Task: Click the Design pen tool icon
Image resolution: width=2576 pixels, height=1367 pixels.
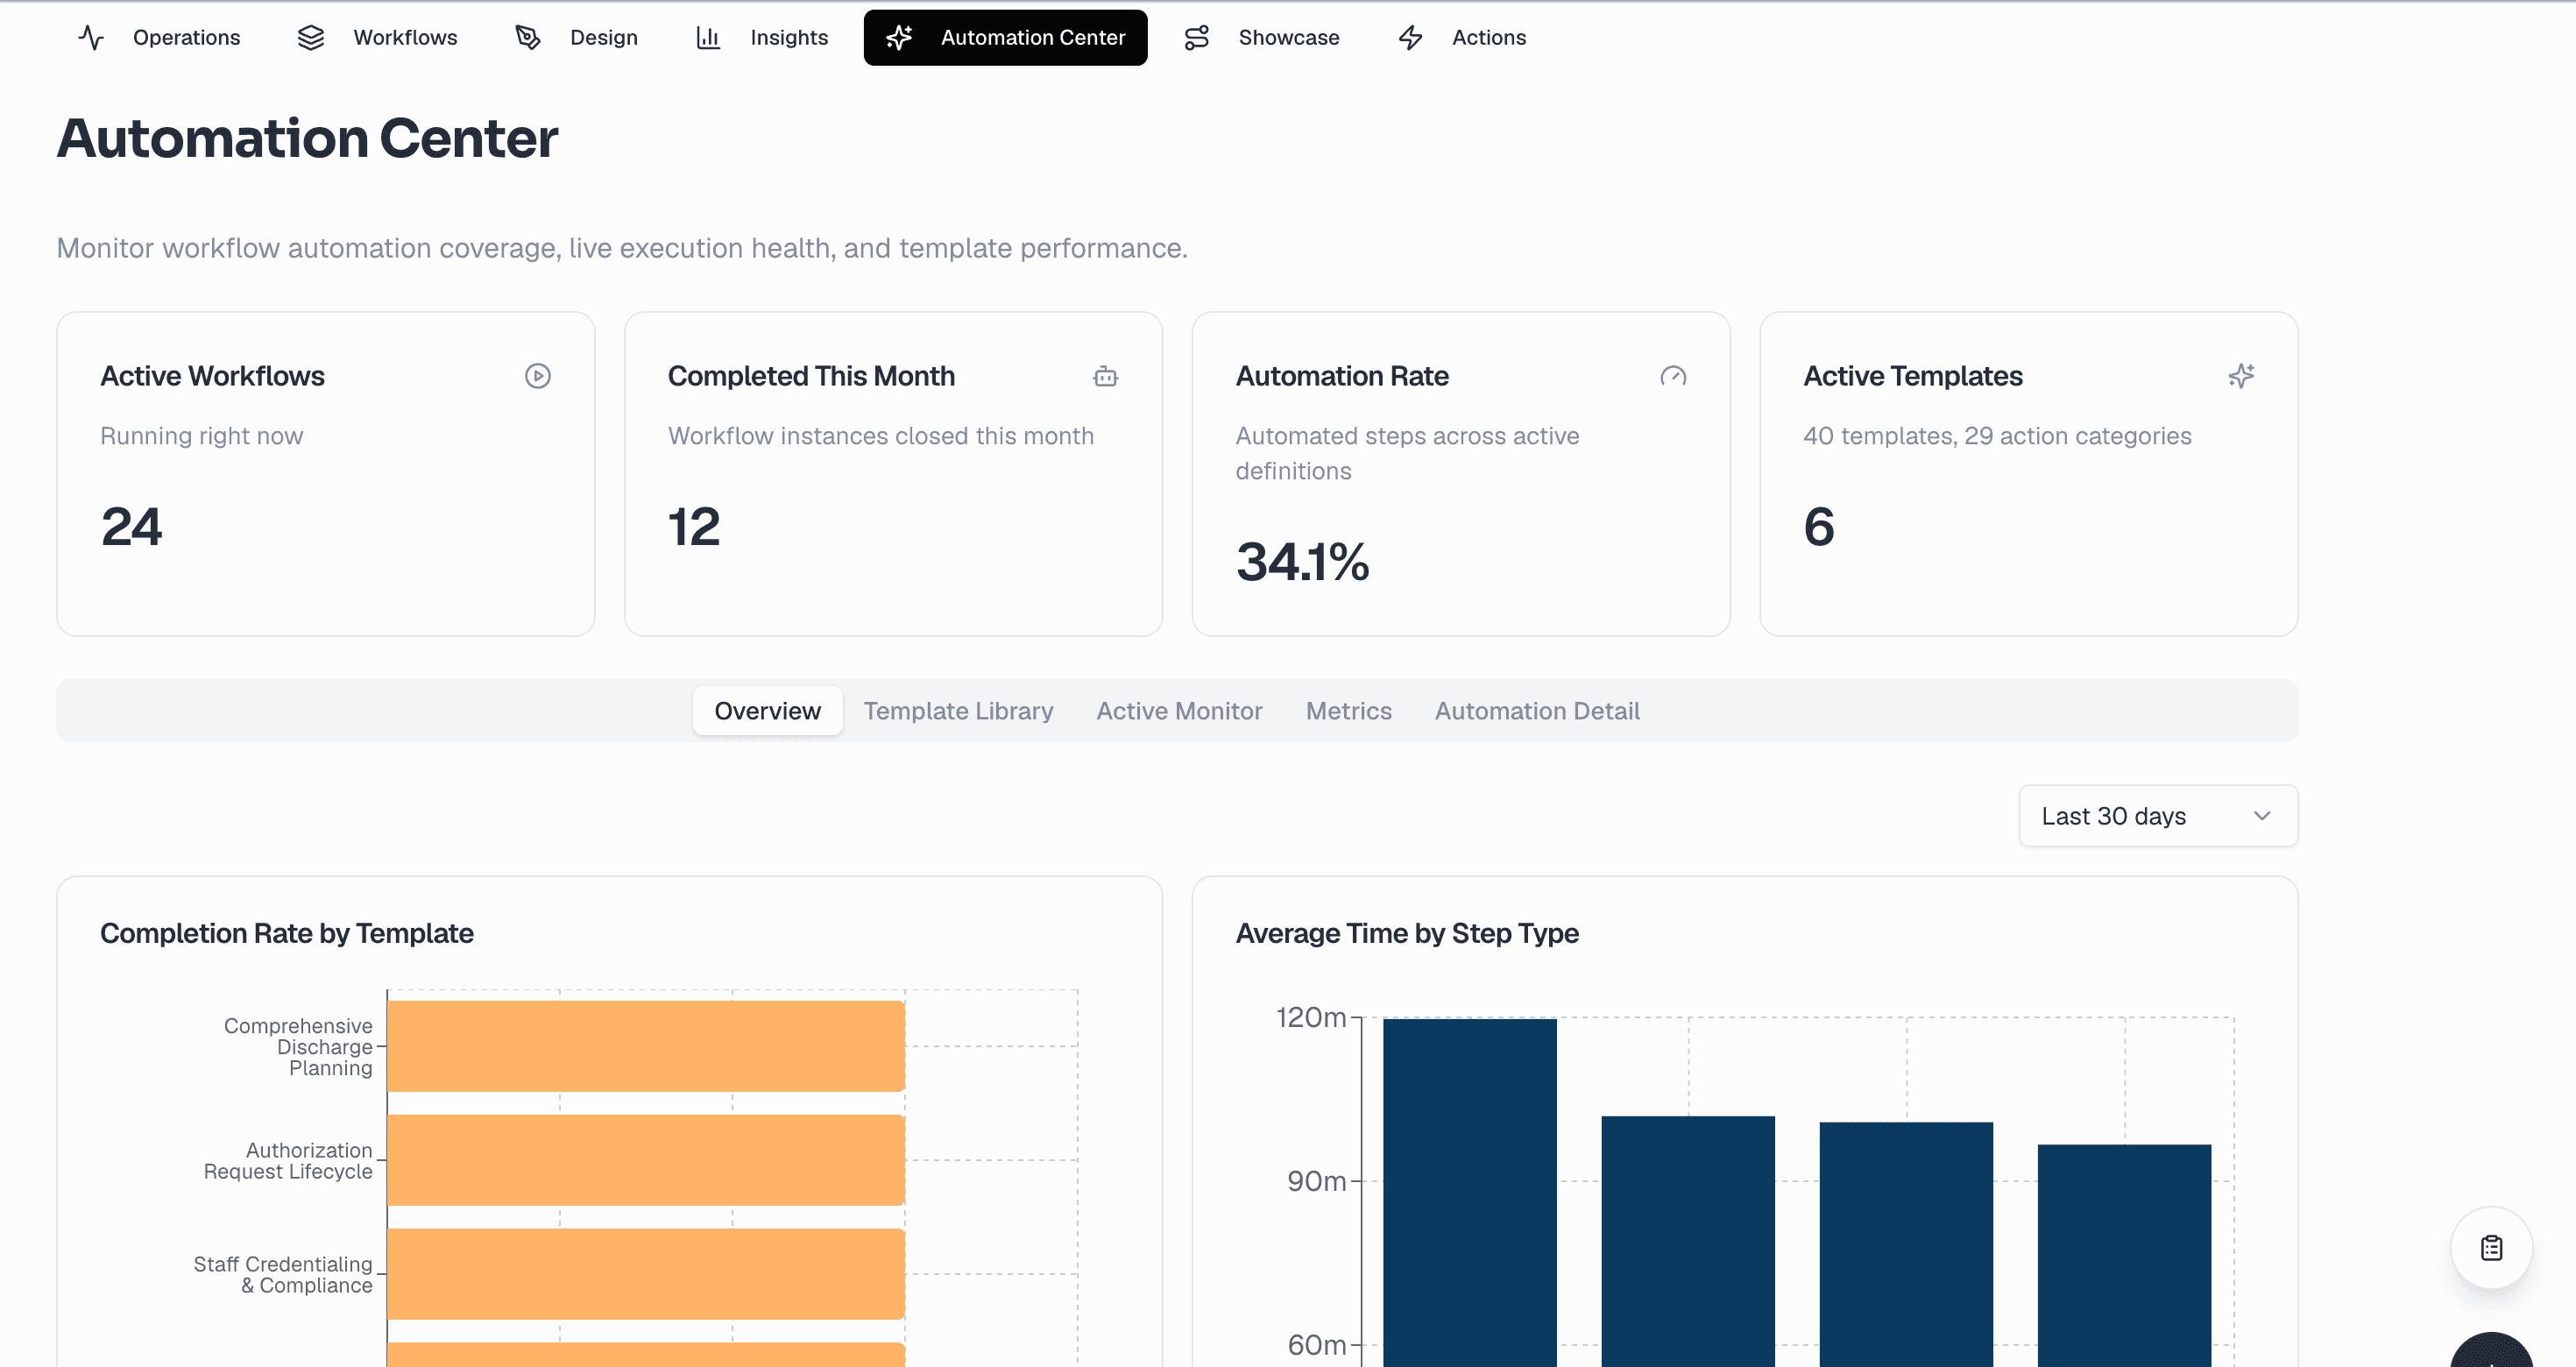Action: 528,38
